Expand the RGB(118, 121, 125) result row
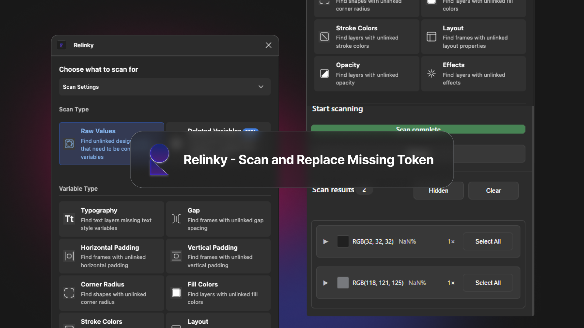Image resolution: width=584 pixels, height=328 pixels. point(325,283)
